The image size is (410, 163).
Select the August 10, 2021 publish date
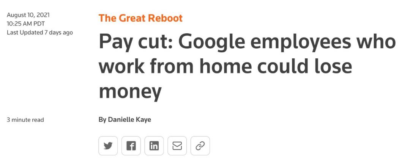pyautogui.click(x=28, y=15)
